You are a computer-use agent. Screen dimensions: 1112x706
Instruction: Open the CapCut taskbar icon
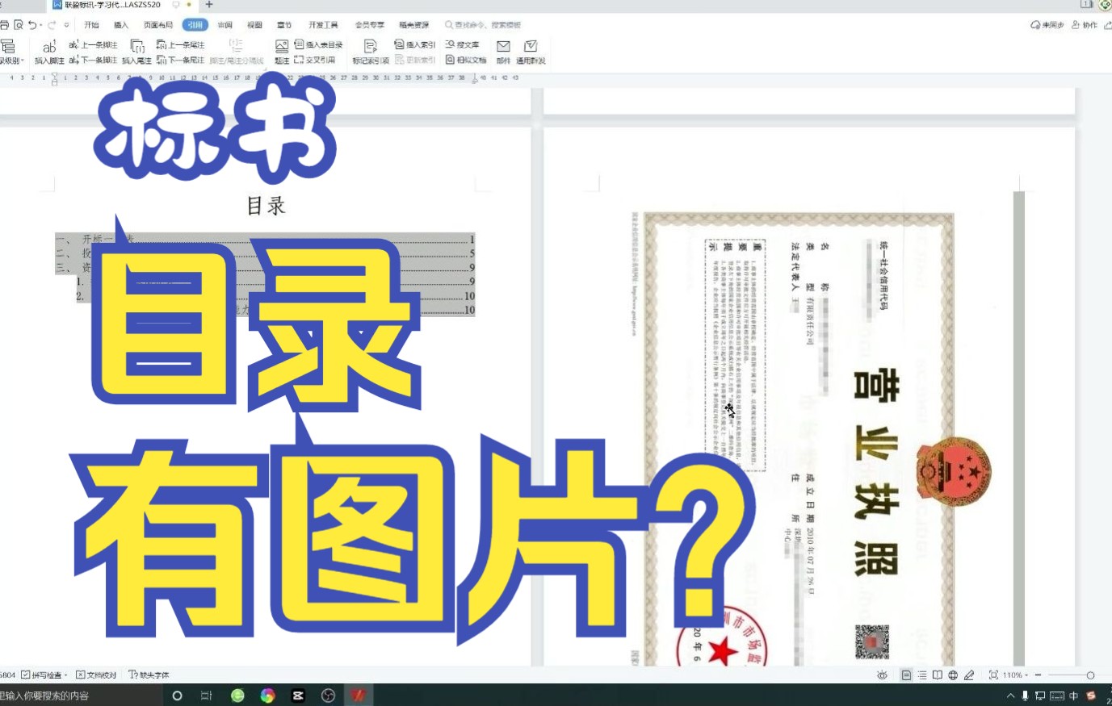pyautogui.click(x=298, y=696)
